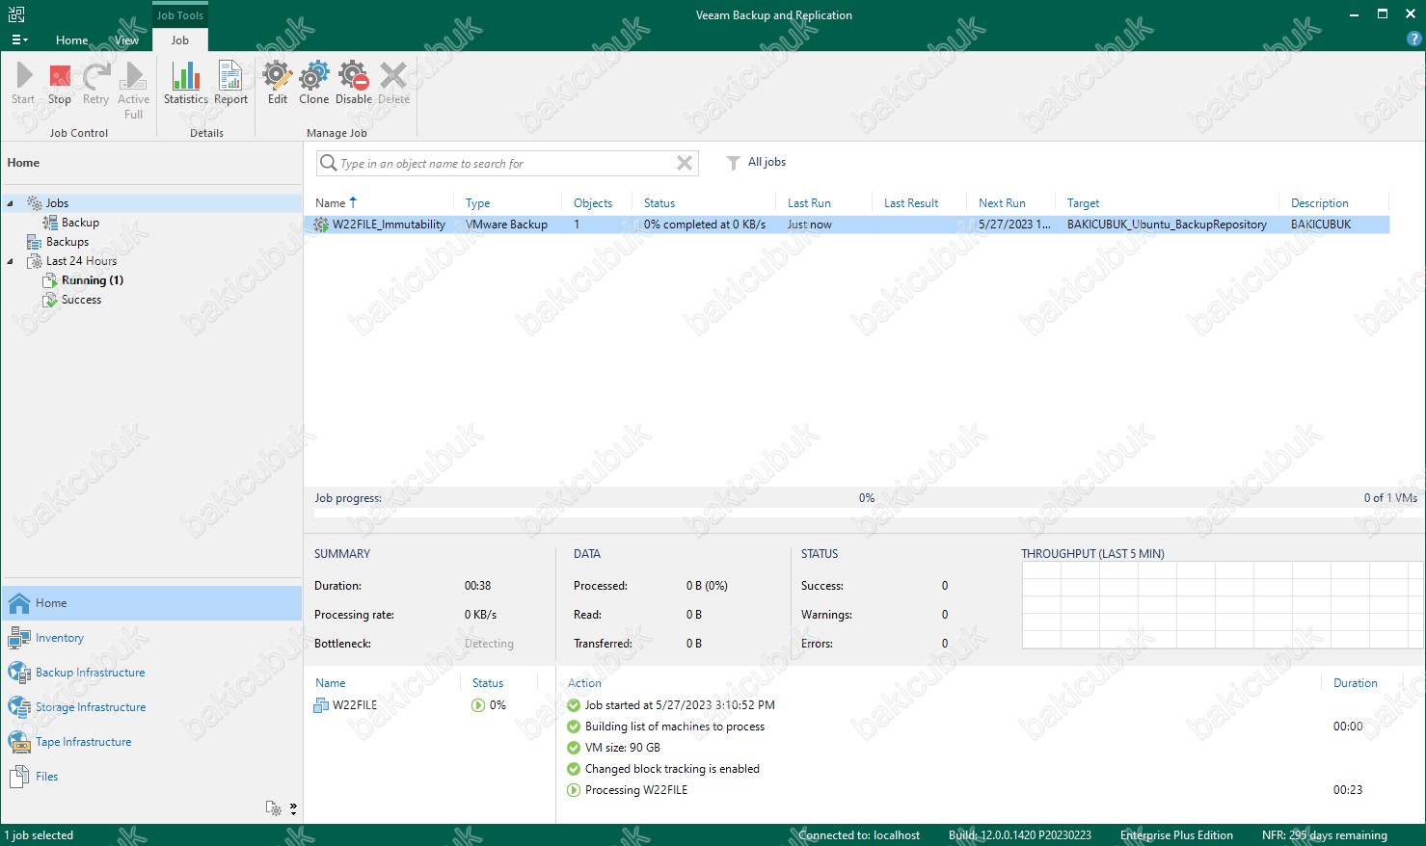Open the Home navigation pane
This screenshot has height=846, width=1426.
151,603
